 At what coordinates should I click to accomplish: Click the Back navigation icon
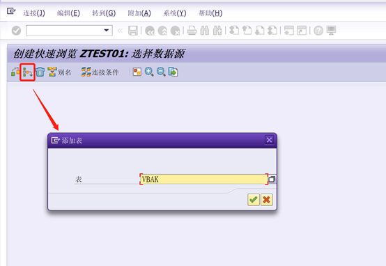pyautogui.click(x=150, y=31)
